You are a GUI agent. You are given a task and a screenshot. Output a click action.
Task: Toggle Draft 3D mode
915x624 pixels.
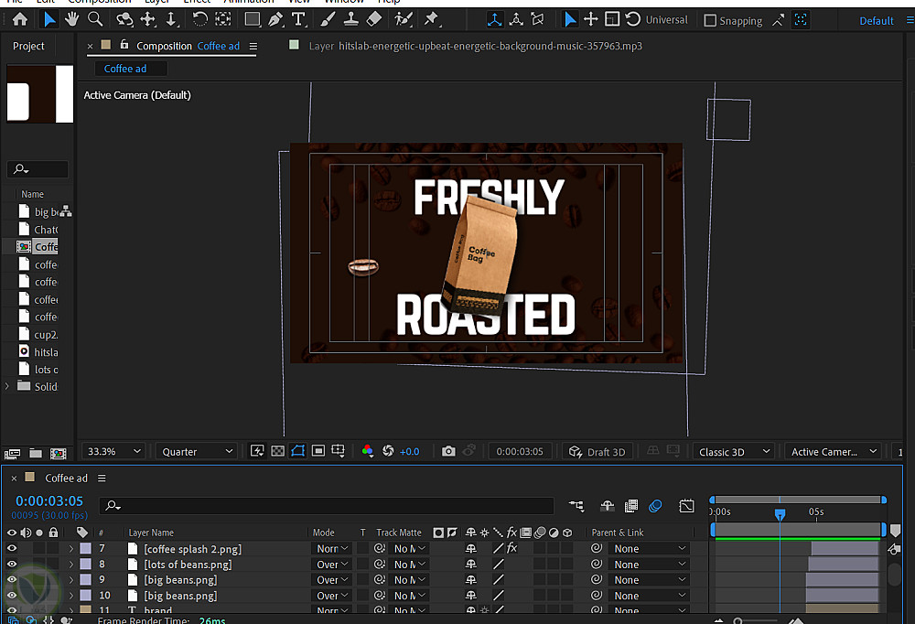click(x=596, y=451)
